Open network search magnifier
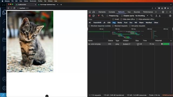 click(x=102, y=16)
